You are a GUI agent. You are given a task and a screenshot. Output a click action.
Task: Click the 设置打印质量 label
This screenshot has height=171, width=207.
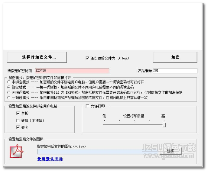pos(134,116)
